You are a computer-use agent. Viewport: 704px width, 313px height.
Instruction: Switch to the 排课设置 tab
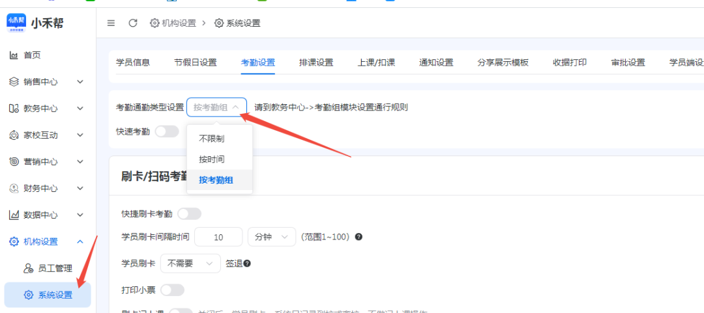tap(315, 62)
